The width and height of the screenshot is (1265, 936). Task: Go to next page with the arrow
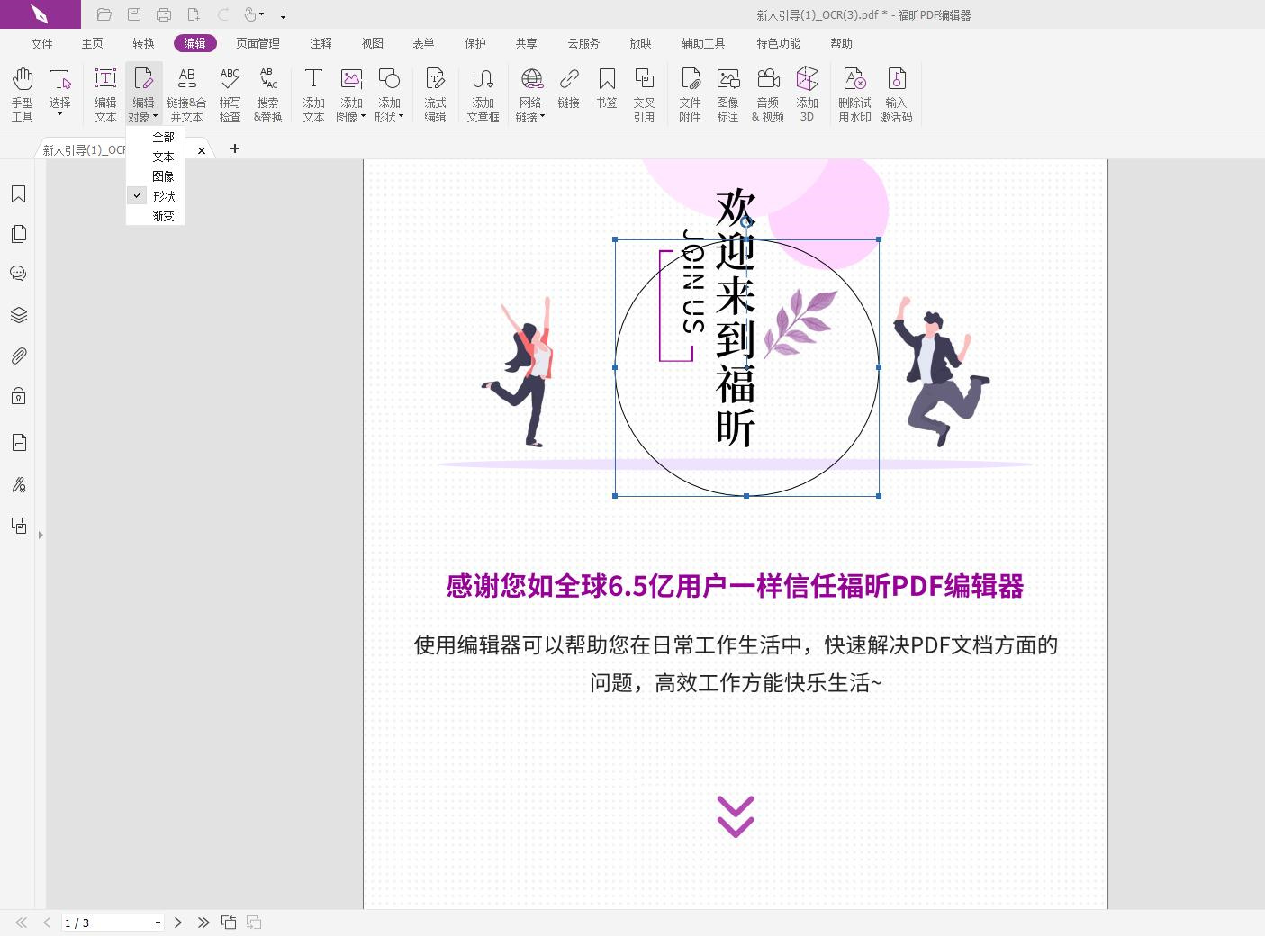[178, 922]
